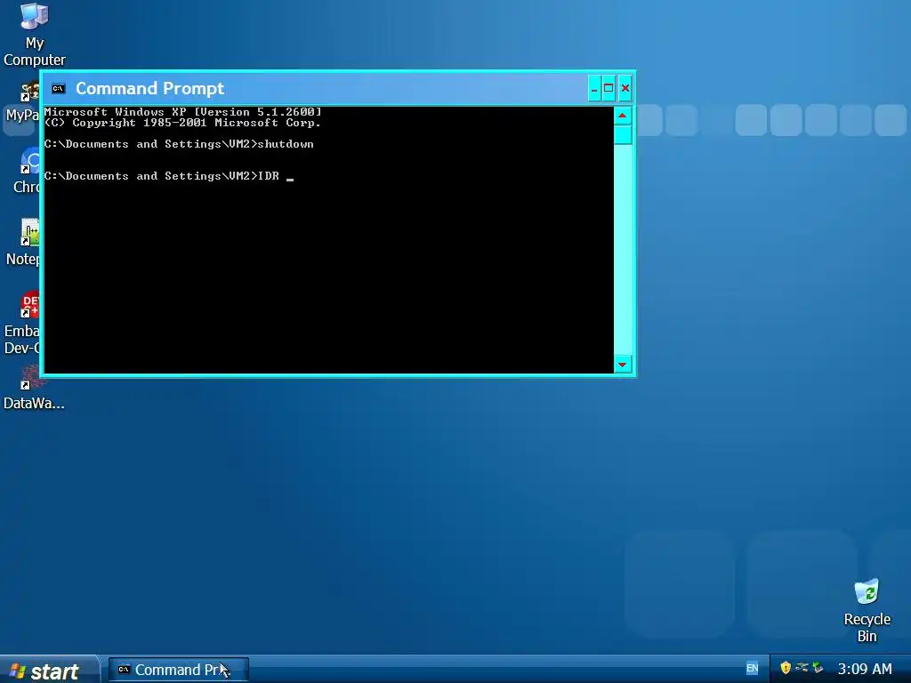This screenshot has width=911, height=683.
Task: Click the EN language indicator
Action: tap(752, 669)
